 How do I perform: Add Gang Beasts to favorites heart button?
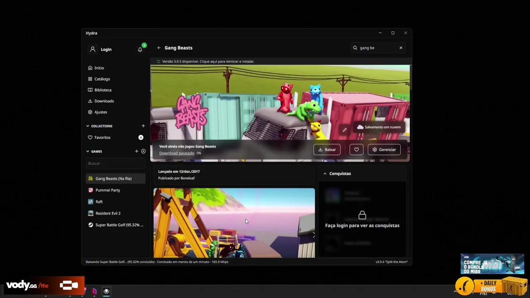click(x=356, y=149)
